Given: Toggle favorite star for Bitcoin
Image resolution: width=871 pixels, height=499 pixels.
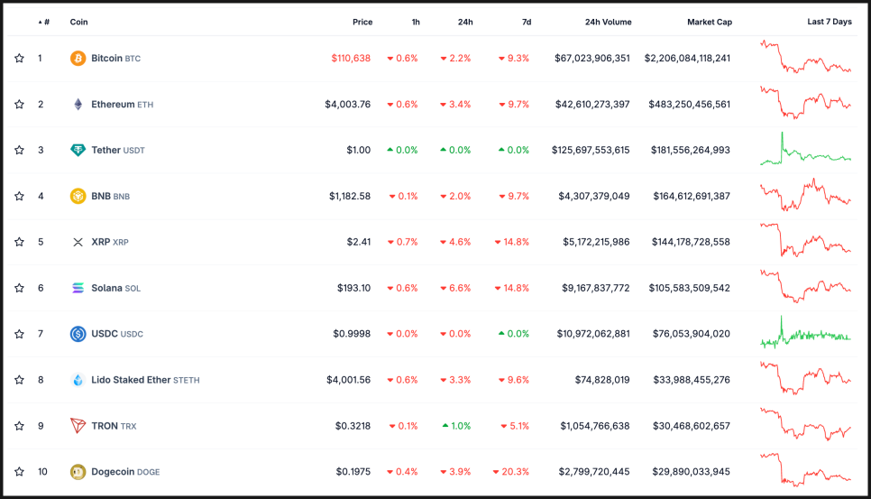Looking at the screenshot, I should (x=19, y=59).
